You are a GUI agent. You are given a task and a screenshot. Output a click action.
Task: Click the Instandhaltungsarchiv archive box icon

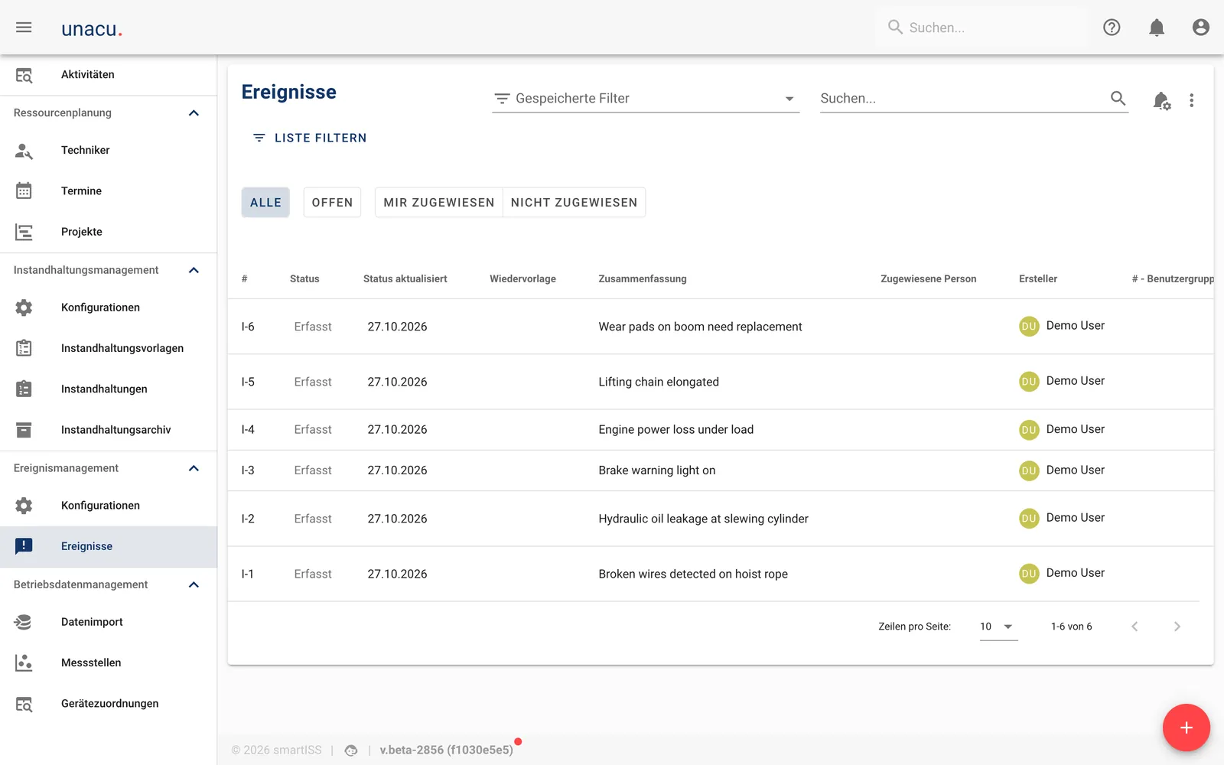(24, 430)
